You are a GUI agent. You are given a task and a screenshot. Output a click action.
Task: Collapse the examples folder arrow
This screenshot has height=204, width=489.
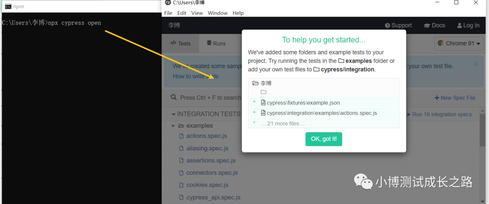173,126
